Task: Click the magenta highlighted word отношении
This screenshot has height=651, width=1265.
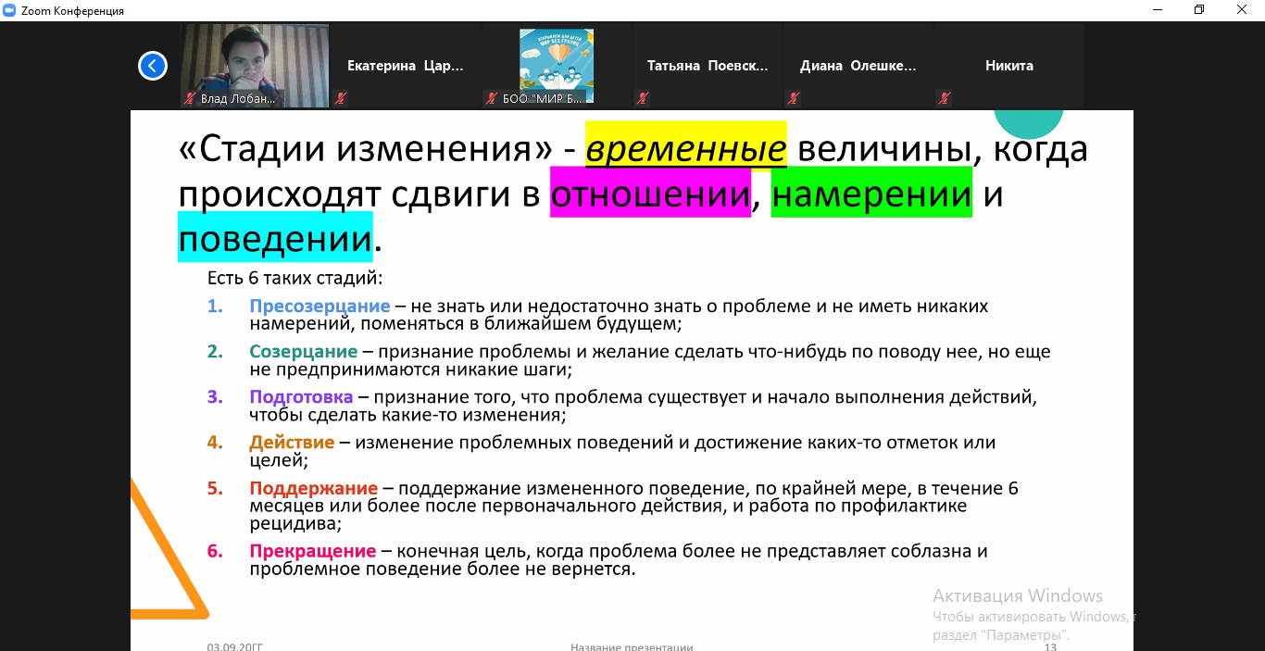Action: click(649, 194)
